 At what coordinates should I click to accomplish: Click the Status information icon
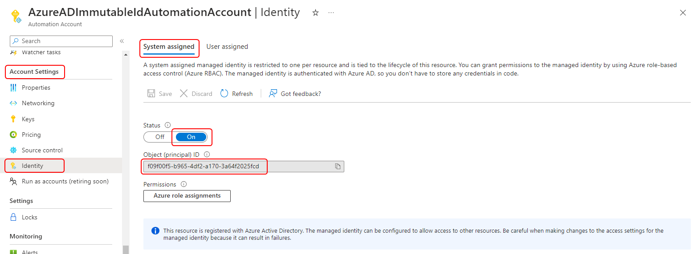[x=168, y=125]
